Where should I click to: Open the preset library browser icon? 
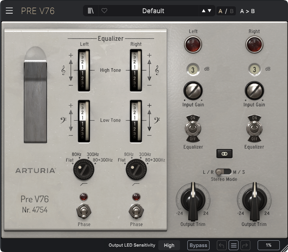(x=91, y=11)
